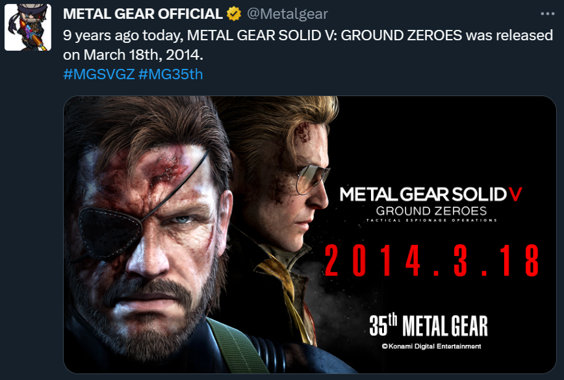Click the tweet text about GROUND ZEROES release

tap(308, 45)
